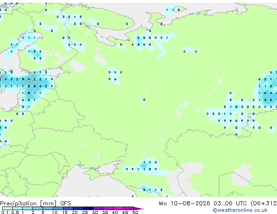Click legend swatch for 20–25 mm
Image resolution: width=277 pixels, height=214 pixels.
(78, 208)
